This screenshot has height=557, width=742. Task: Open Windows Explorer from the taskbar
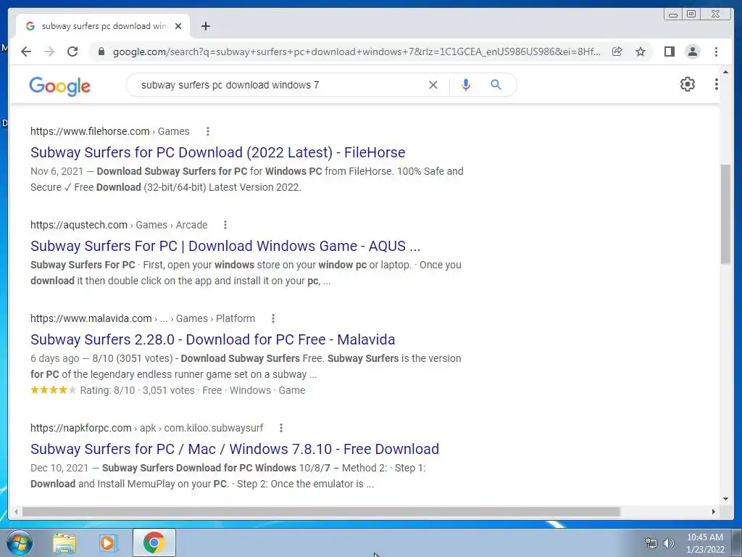(x=64, y=542)
